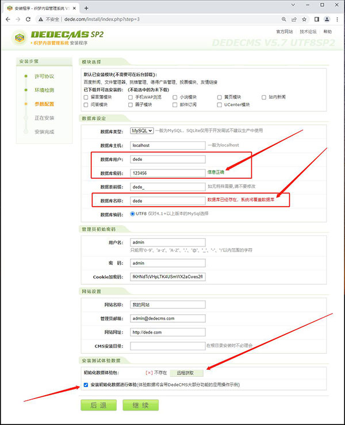Viewport: 345px width, 425px height.
Task: Click the 数据库主机 localhost field
Action: pos(168,145)
